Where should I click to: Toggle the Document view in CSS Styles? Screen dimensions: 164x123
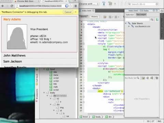141,15
